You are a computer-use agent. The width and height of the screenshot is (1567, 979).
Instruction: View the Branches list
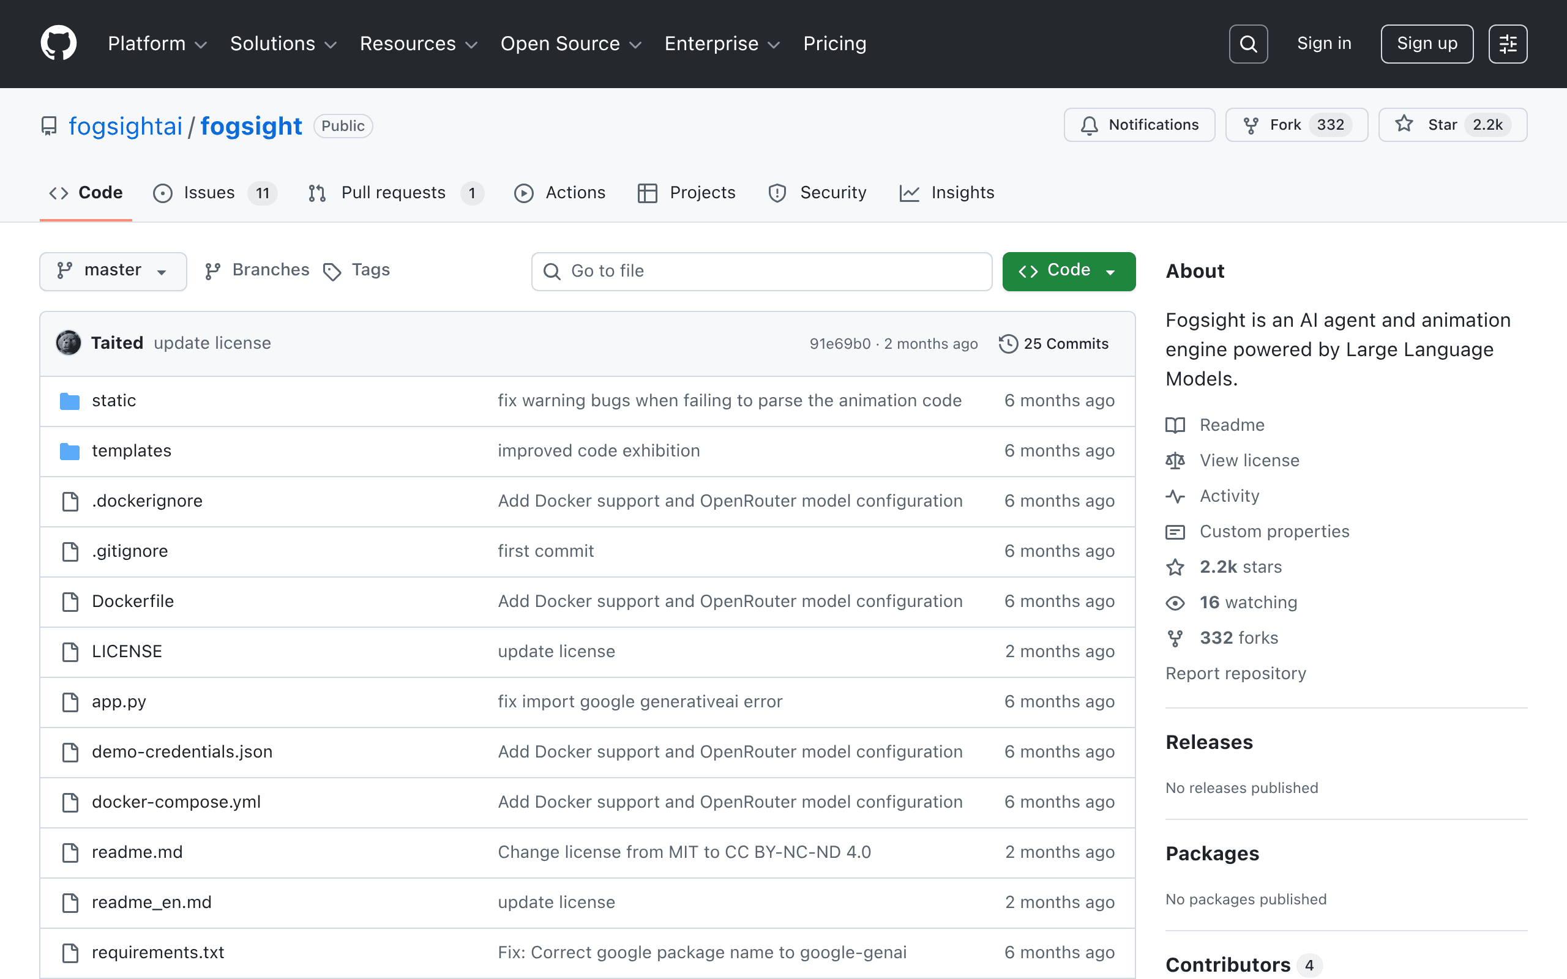point(257,270)
